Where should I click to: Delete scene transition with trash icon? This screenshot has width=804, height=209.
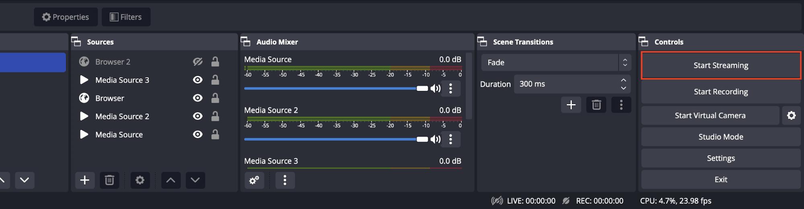pyautogui.click(x=596, y=105)
